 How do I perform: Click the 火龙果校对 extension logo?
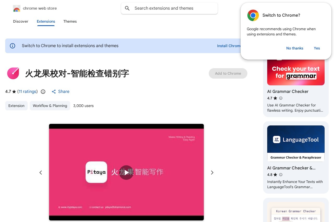click(x=13, y=73)
